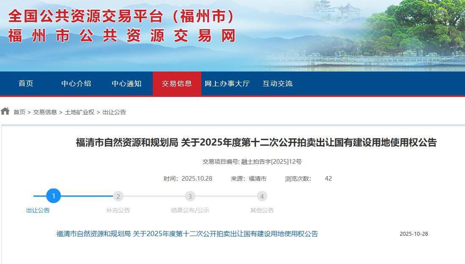This screenshot has height=264, width=465.
Task: Click the 福州市公共资源交易网 site title banner
Action: 122,36
